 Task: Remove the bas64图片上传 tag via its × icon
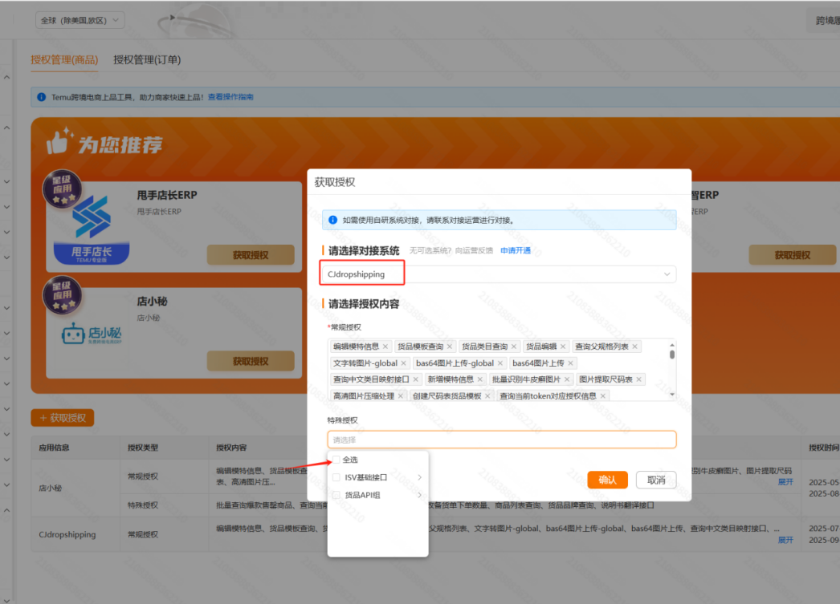571,362
